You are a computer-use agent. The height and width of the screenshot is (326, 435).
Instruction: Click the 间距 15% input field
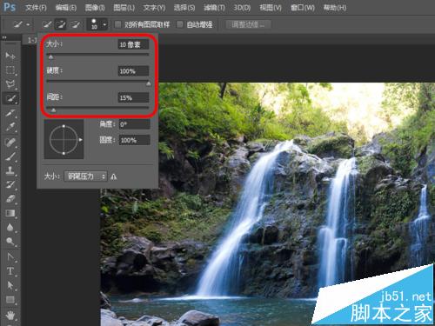(x=133, y=97)
